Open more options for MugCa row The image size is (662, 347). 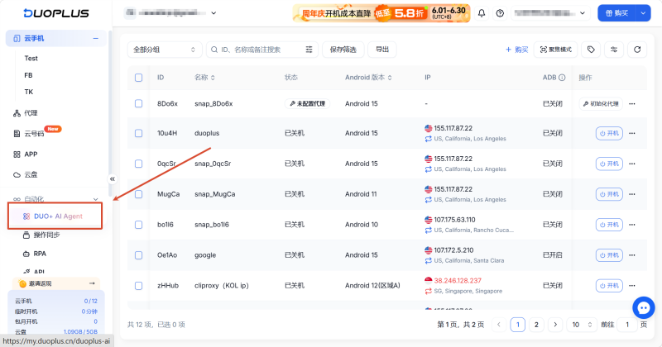coord(632,194)
